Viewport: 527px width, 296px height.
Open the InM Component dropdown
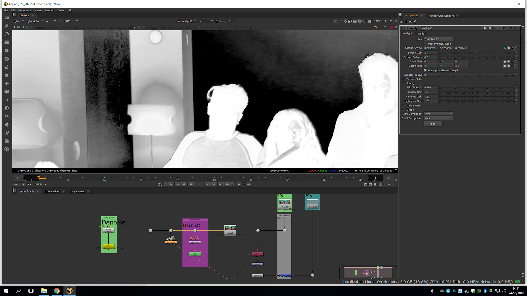438,114
